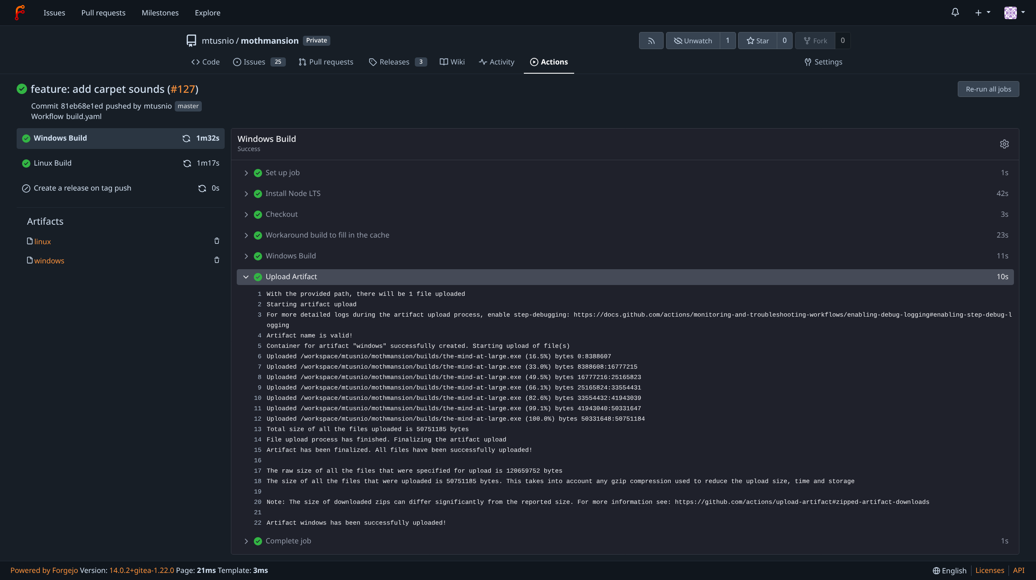
Task: Select the Linux Build job
Action: (52, 163)
